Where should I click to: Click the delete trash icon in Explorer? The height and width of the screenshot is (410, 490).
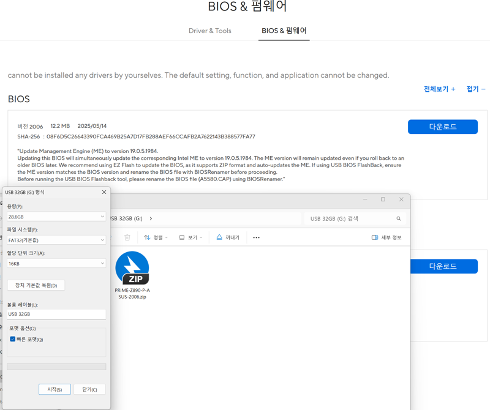[127, 237]
